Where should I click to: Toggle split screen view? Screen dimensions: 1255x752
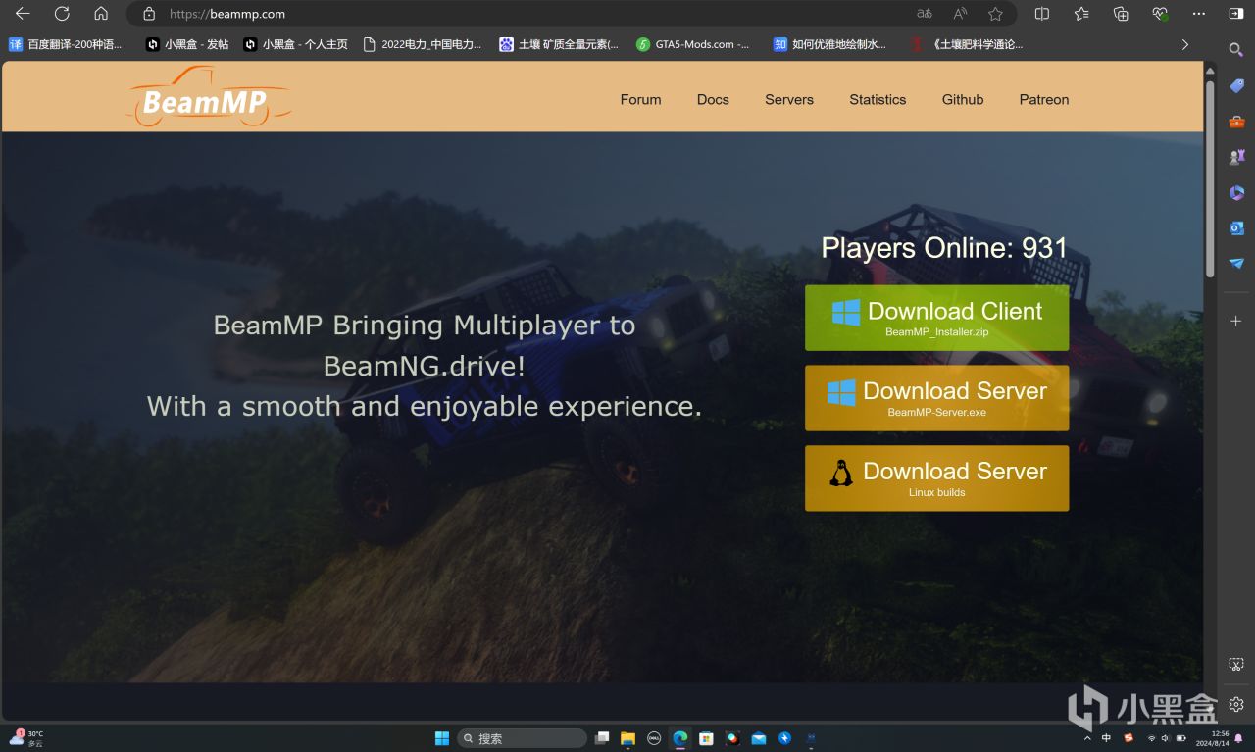(x=1042, y=14)
